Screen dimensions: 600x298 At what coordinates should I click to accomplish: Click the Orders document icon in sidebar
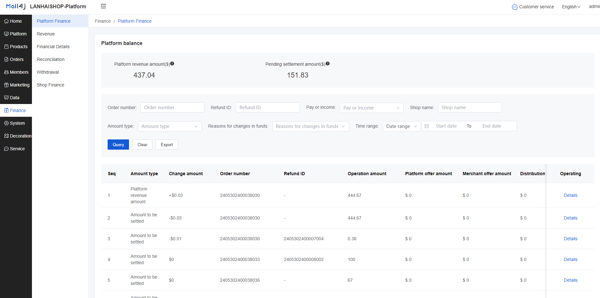6,59
